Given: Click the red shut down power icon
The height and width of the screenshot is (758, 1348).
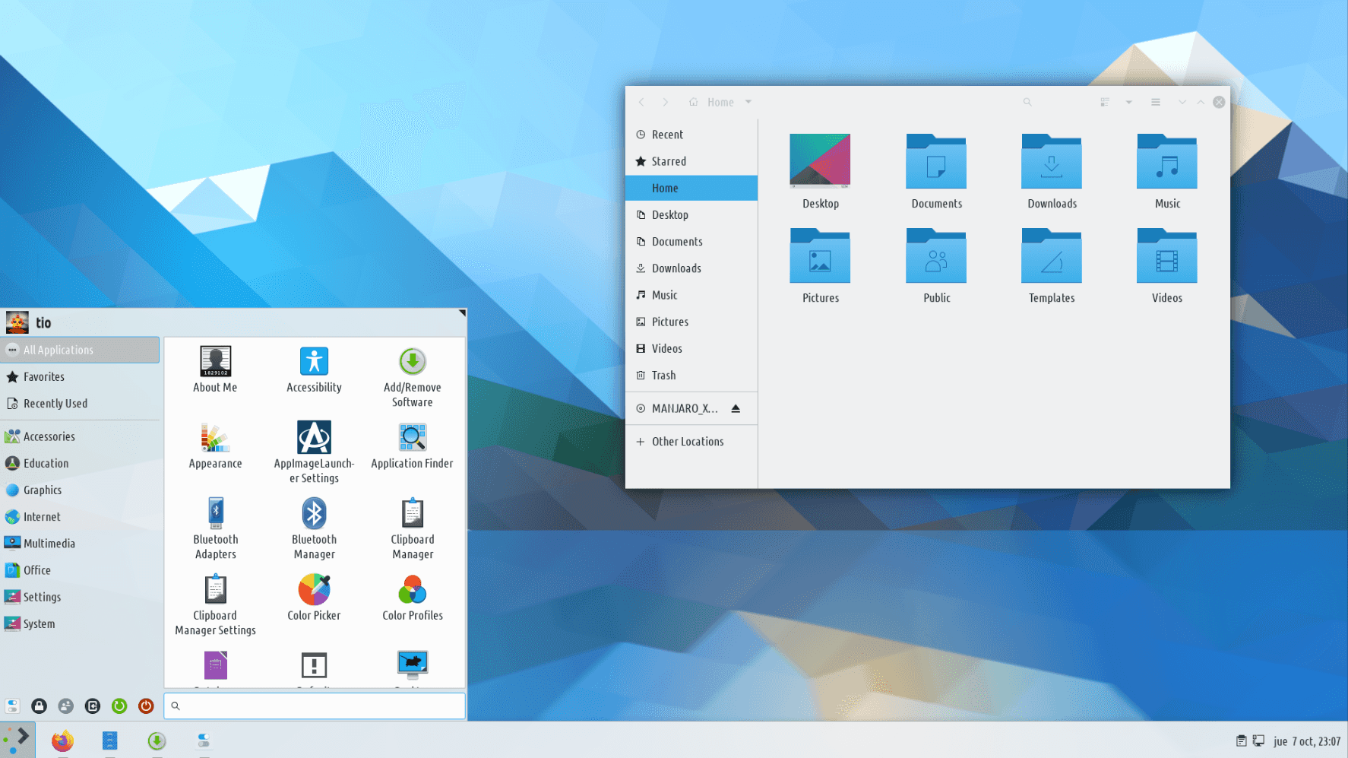Looking at the screenshot, I should 146,706.
